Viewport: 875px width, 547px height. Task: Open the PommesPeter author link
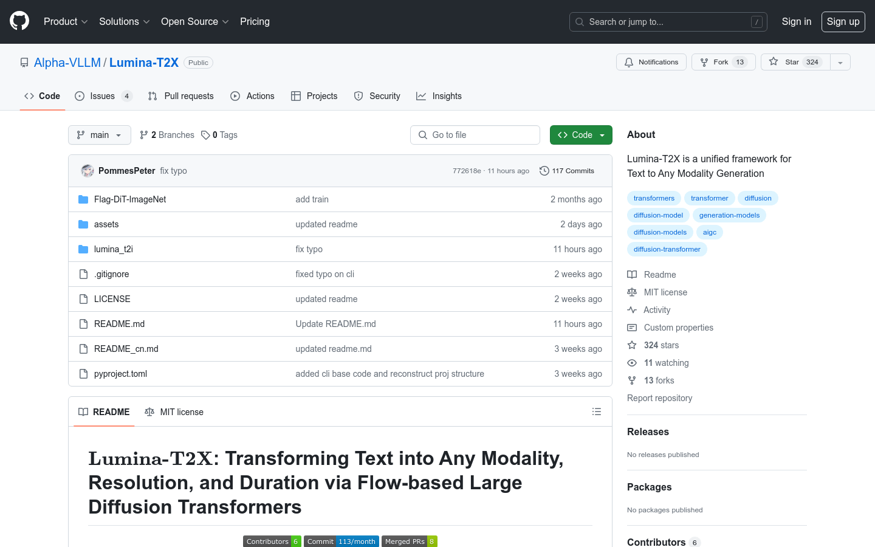127,171
